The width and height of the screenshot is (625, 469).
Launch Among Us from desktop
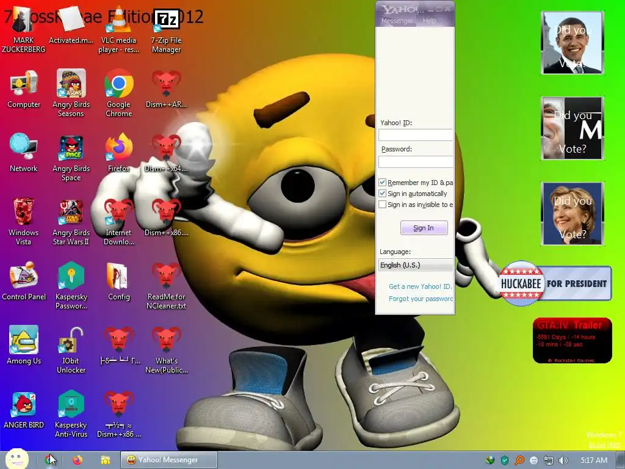[x=24, y=345]
